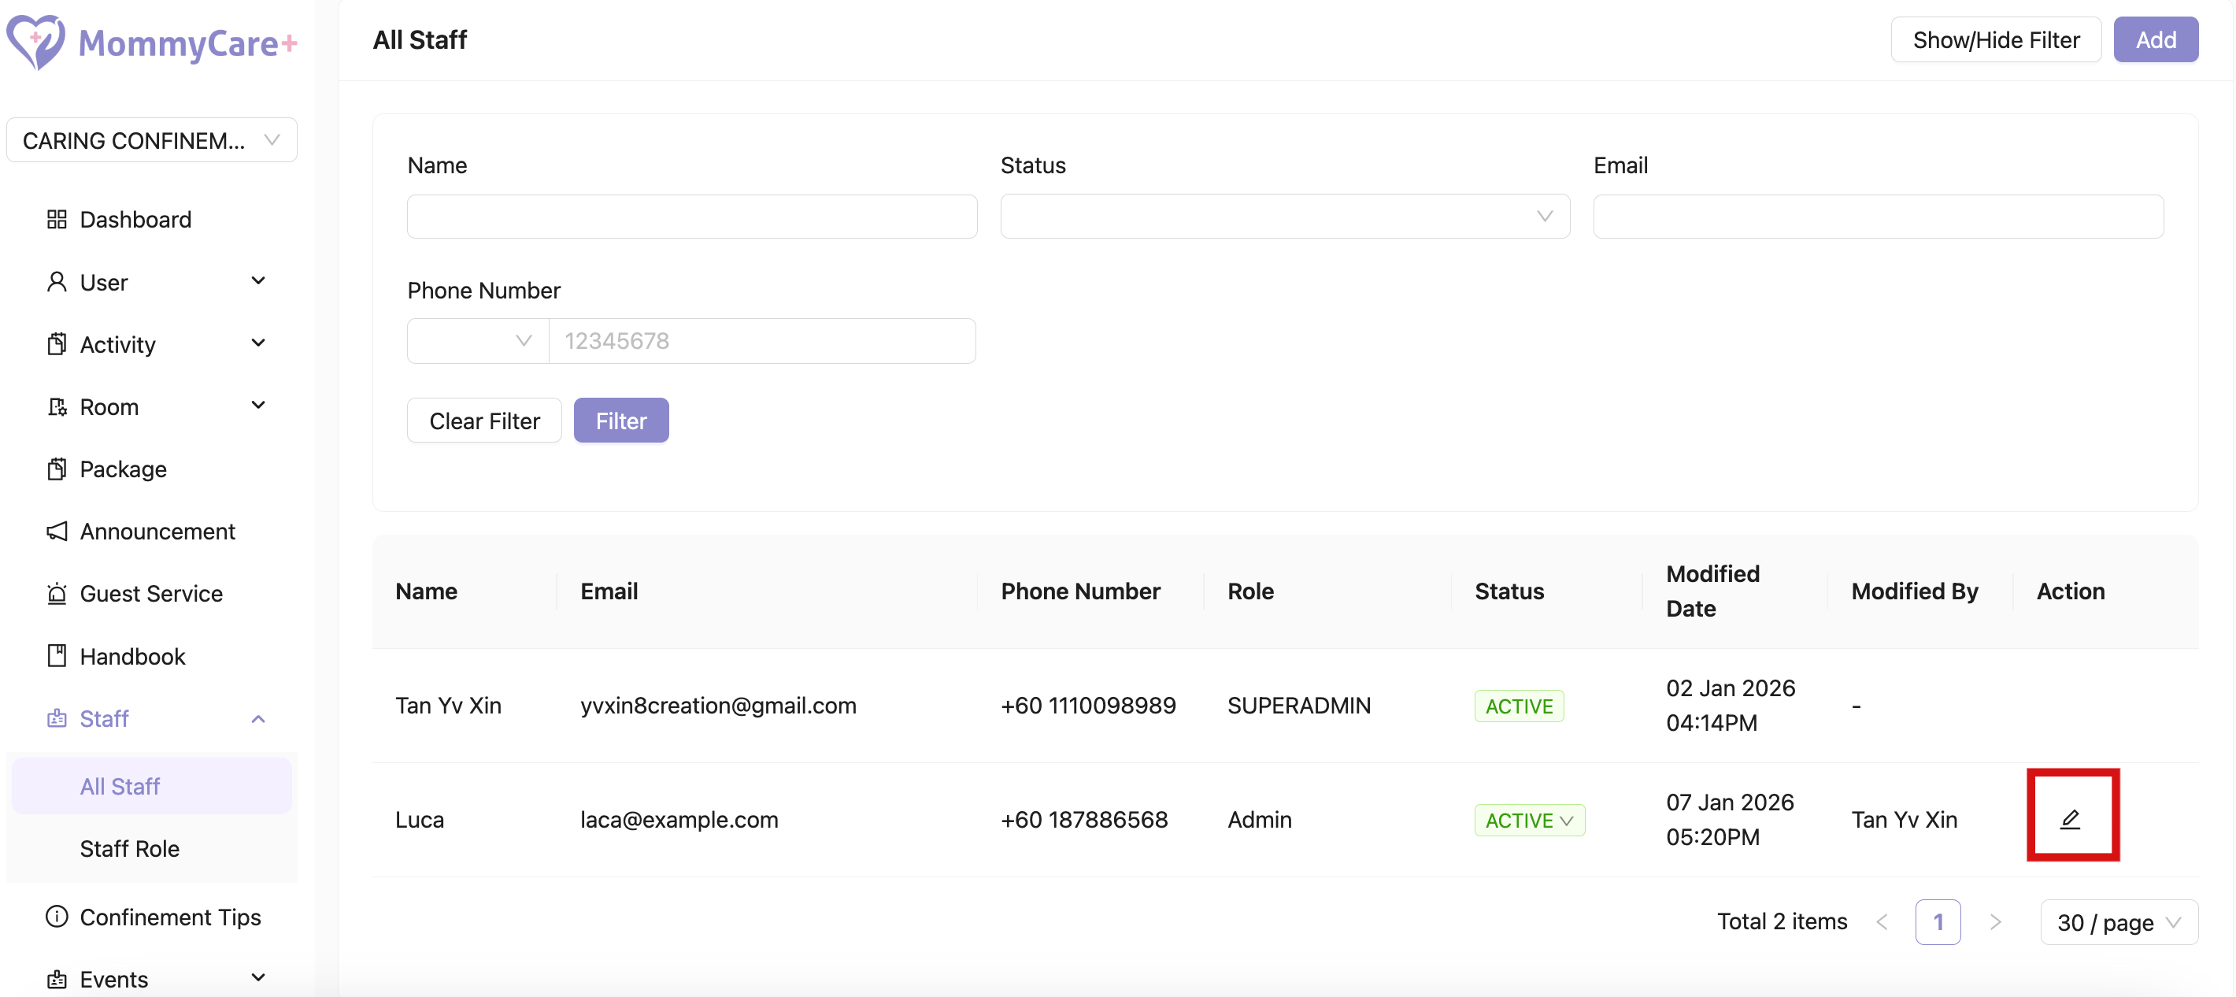Open the Announcement megaphone menu item
Viewport: 2236px width, 997px height.
[x=156, y=532]
